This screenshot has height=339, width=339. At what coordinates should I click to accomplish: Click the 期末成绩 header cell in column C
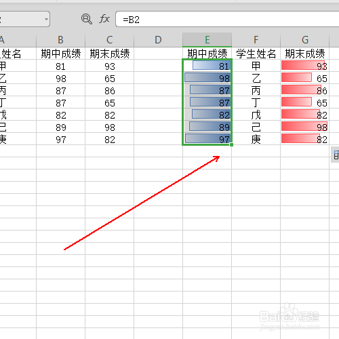[110, 54]
